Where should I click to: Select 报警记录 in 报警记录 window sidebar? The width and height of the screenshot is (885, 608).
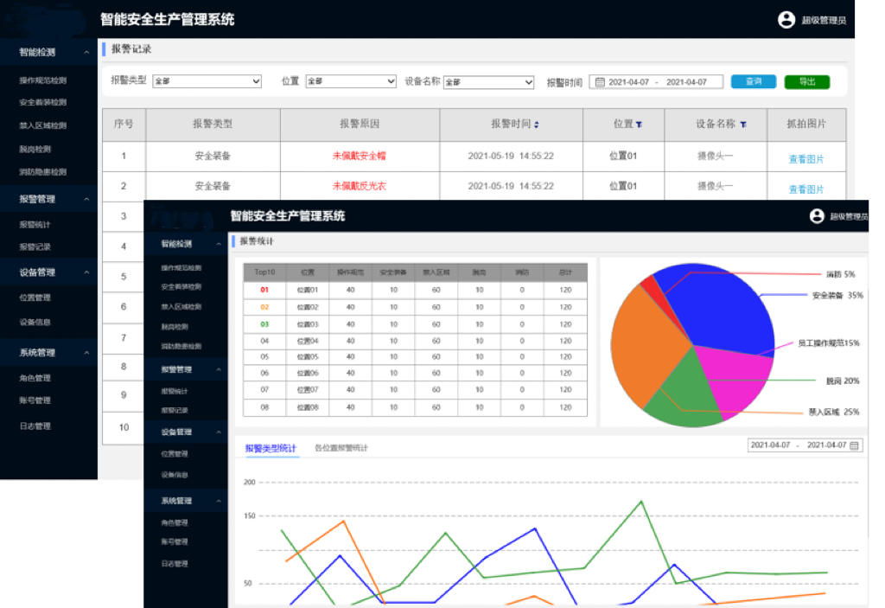[35, 247]
